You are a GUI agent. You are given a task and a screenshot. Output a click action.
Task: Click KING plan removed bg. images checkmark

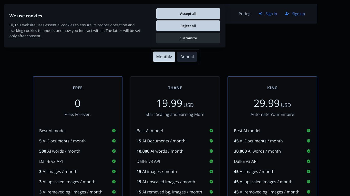[x=308, y=192]
